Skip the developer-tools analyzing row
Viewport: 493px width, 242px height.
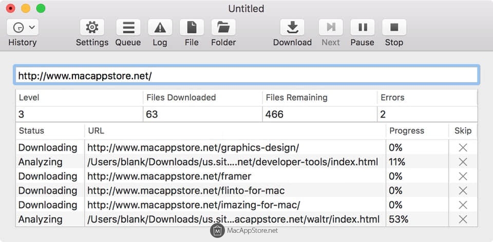click(463, 162)
